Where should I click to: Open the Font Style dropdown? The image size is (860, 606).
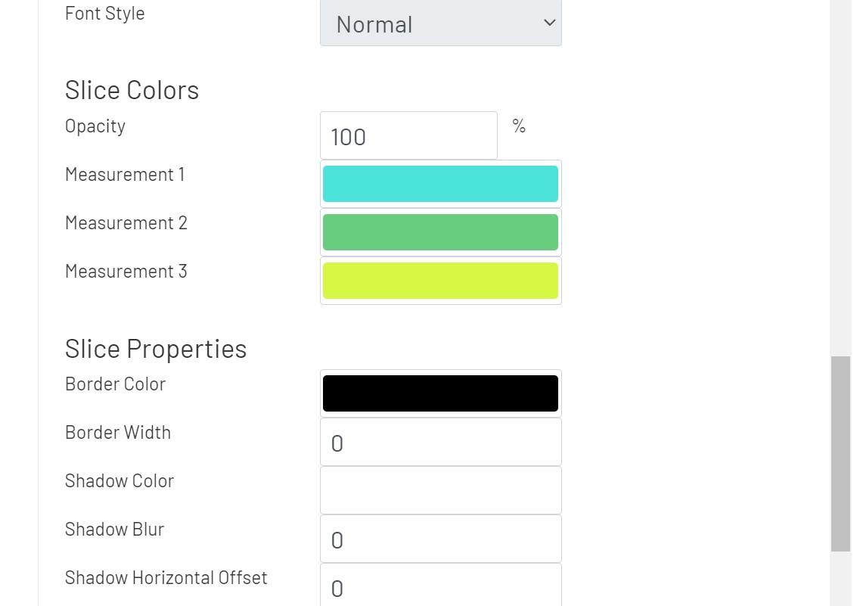tap(441, 23)
